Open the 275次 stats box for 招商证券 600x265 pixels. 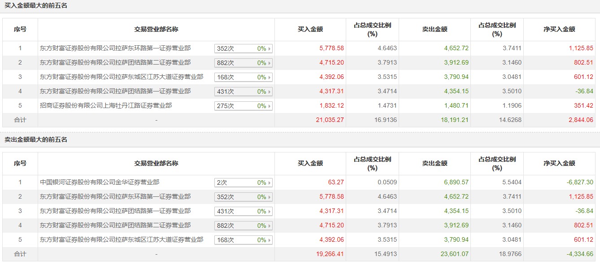point(243,106)
